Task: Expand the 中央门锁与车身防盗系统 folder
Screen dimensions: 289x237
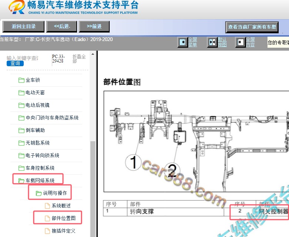Action: tap(52, 118)
